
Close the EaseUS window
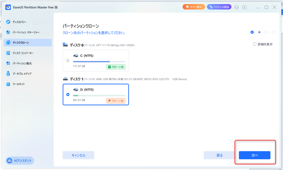[274, 7]
